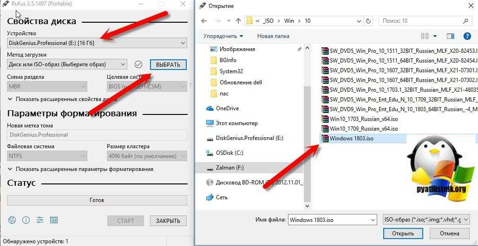Screen dimensions: 478x246
Task: Click the _ISO breadcrumb in address bar
Action: (268, 21)
